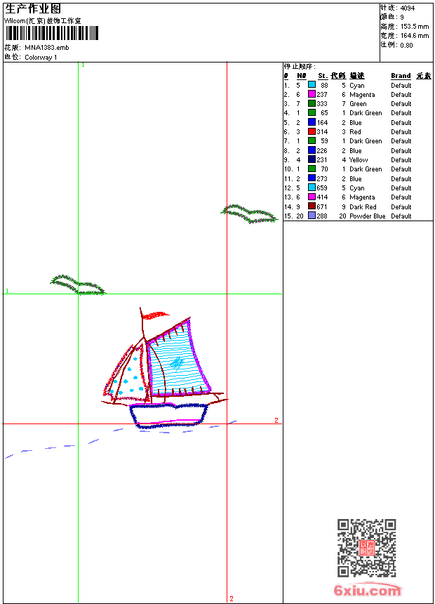This screenshot has width=435, height=604.
Task: Click the St. column header
Action: coord(323,76)
